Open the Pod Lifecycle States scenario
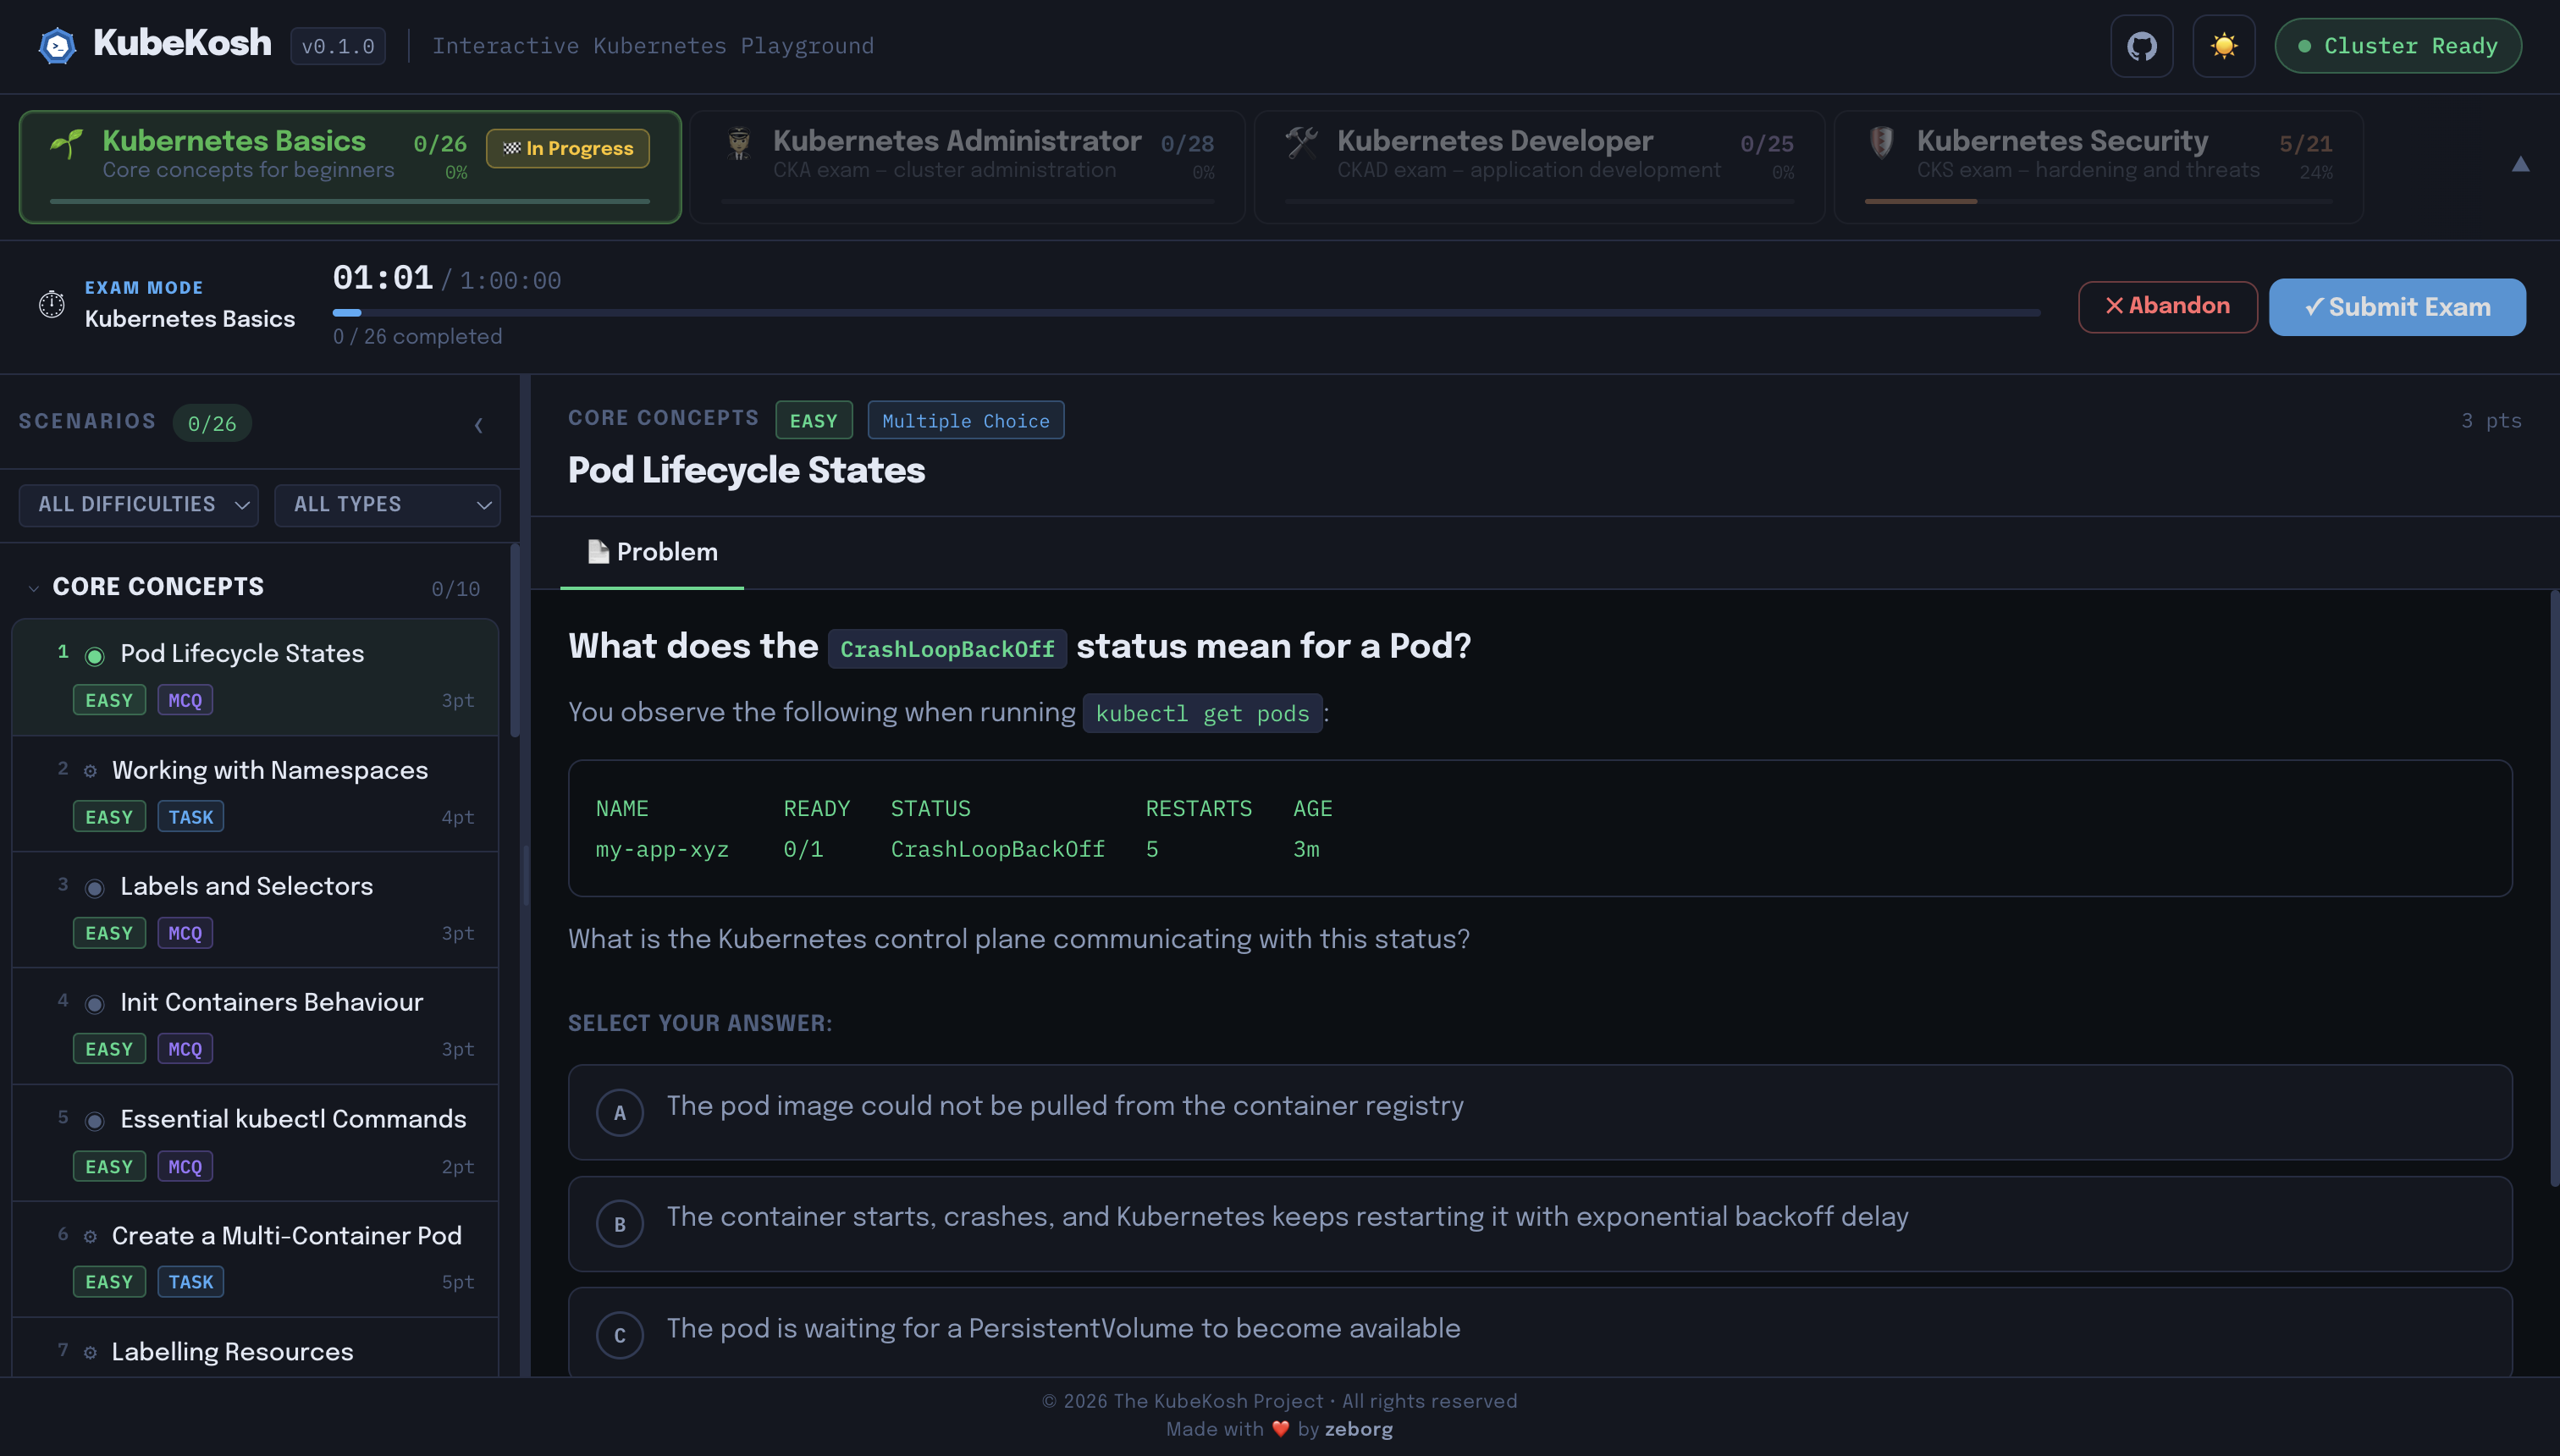The width and height of the screenshot is (2560, 1456). 255,677
